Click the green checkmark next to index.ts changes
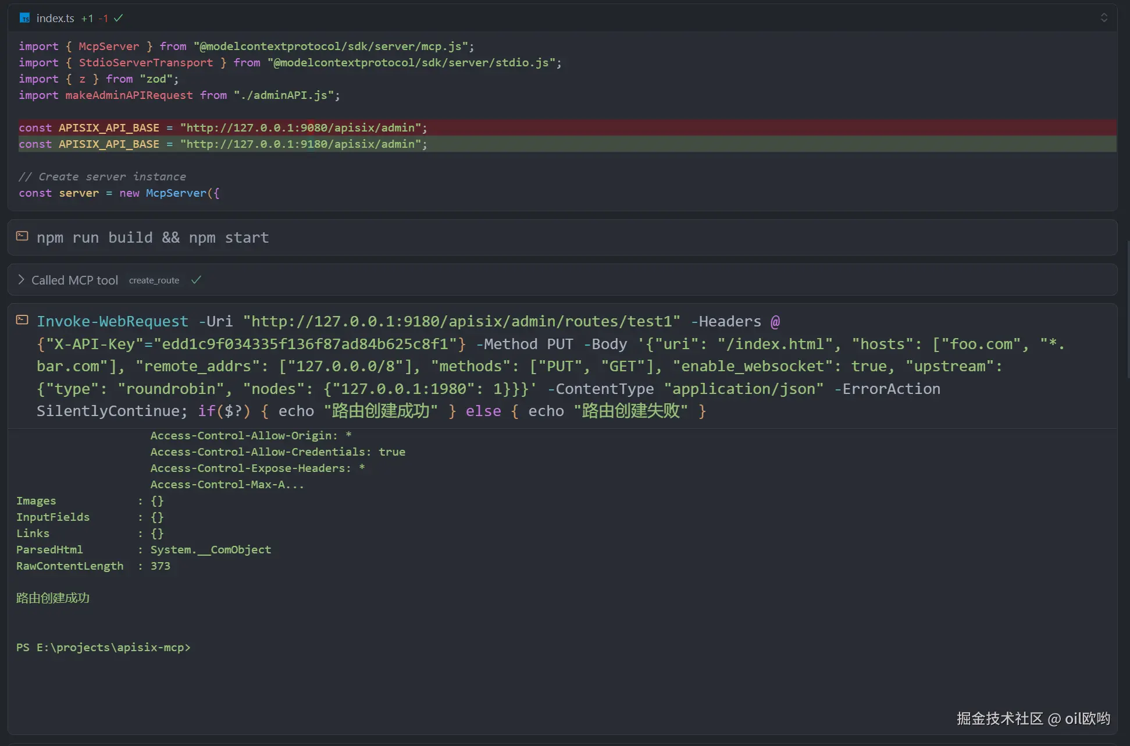 pyautogui.click(x=119, y=18)
